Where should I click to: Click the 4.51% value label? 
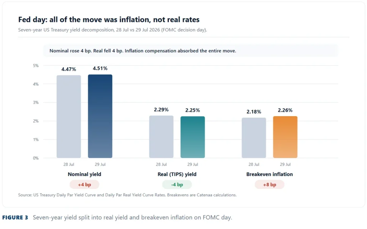coord(100,68)
